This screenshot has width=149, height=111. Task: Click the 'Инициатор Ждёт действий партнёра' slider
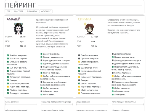click(57, 104)
